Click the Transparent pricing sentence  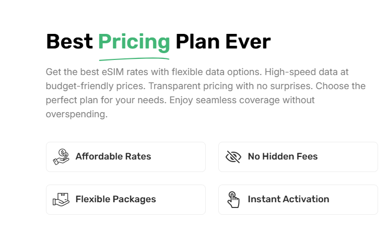231,86
